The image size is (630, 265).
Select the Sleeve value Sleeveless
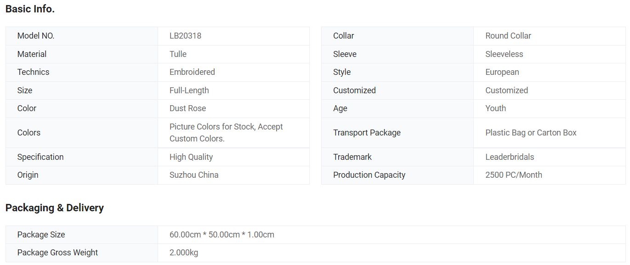(504, 54)
